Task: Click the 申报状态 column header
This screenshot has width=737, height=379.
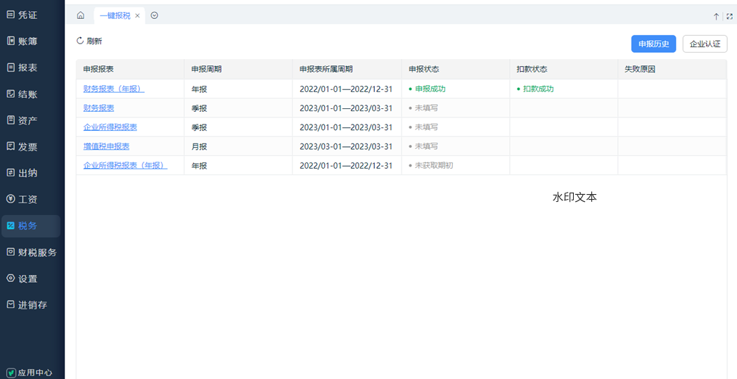Action: coord(423,70)
